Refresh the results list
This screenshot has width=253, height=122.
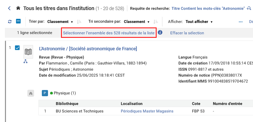tap(10, 22)
